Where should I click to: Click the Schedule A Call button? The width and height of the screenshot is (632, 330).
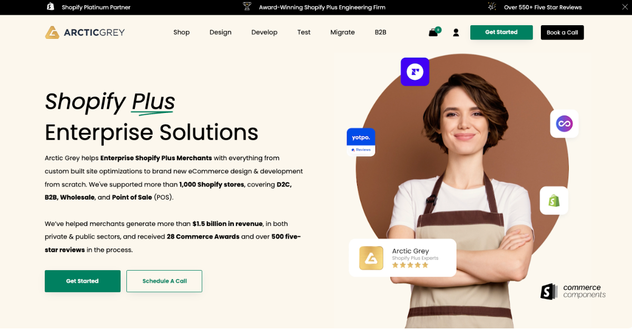pyautogui.click(x=164, y=281)
